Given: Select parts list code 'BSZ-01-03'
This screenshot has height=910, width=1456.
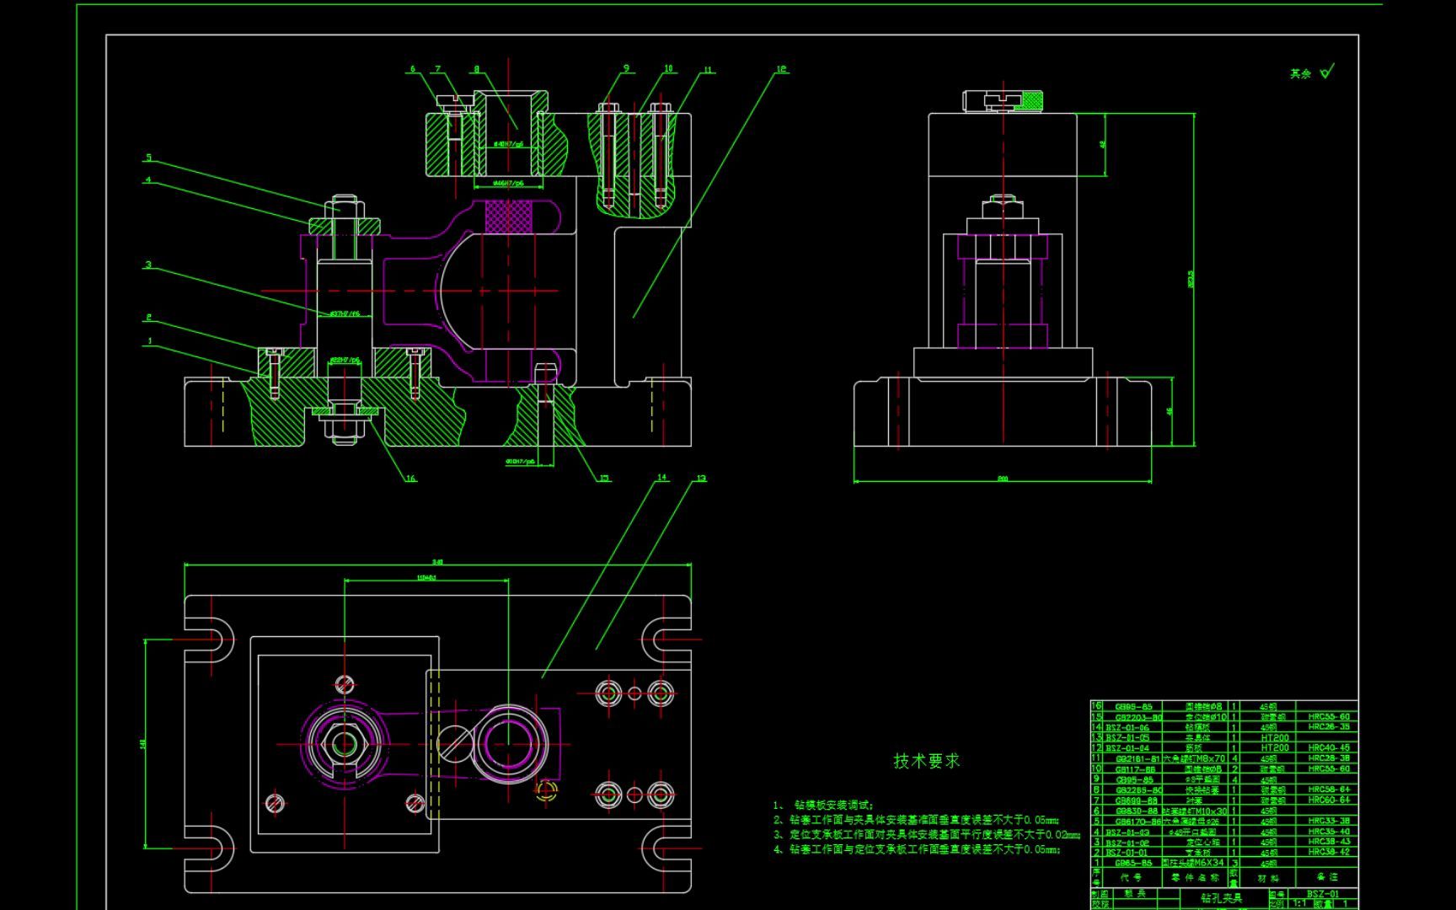Looking at the screenshot, I should click(1127, 832).
